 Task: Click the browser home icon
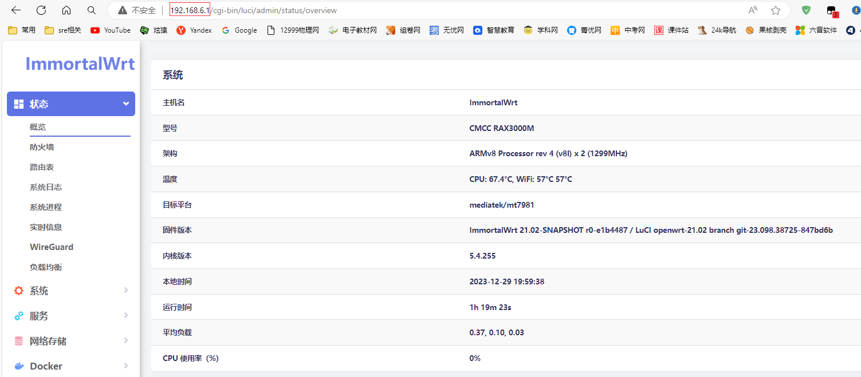[x=66, y=10]
